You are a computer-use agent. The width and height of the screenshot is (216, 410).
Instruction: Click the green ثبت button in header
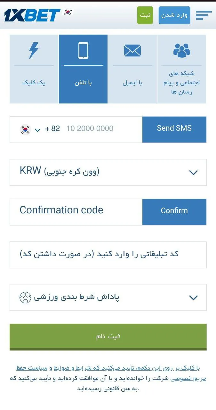coord(145,15)
